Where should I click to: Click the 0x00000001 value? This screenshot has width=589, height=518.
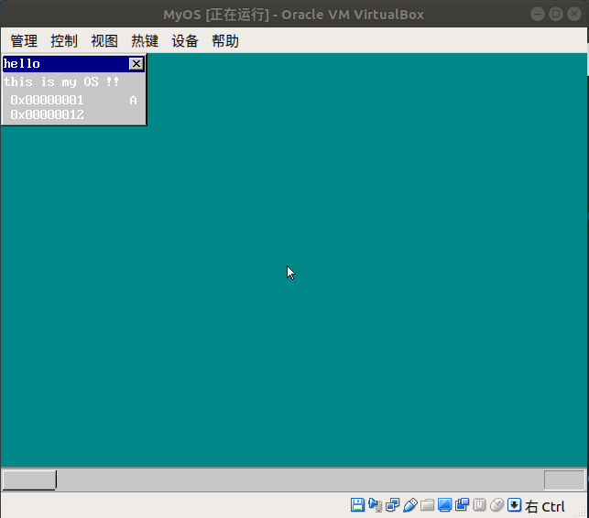47,100
